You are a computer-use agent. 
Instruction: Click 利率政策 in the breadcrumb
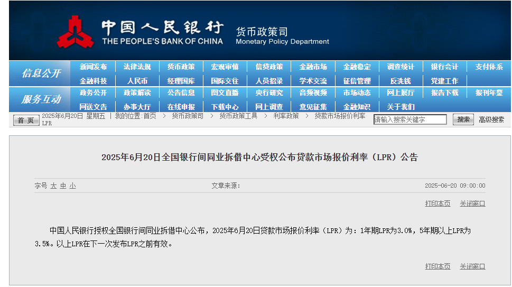tap(286, 116)
